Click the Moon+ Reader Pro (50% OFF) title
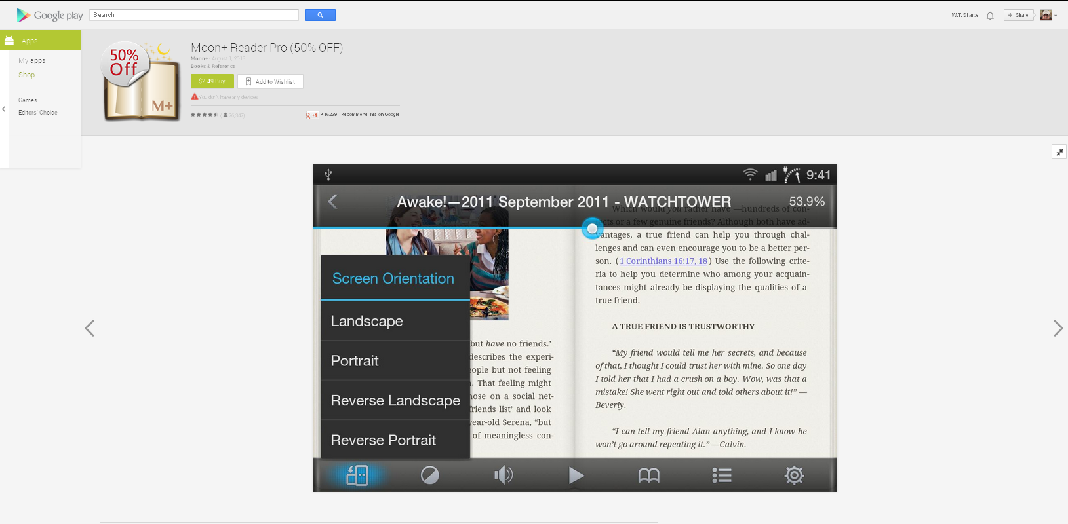The image size is (1068, 524). pyautogui.click(x=267, y=48)
